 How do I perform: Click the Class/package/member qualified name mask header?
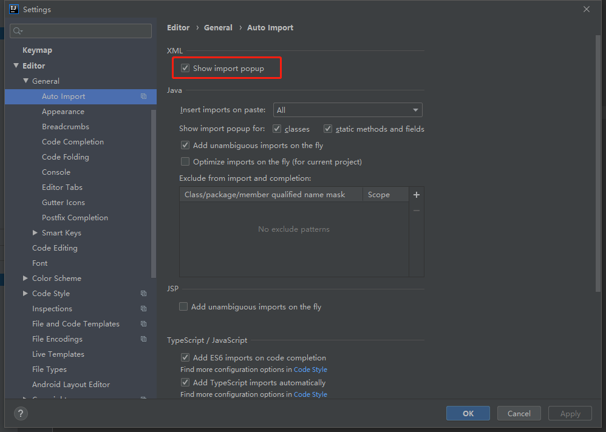[271, 195]
